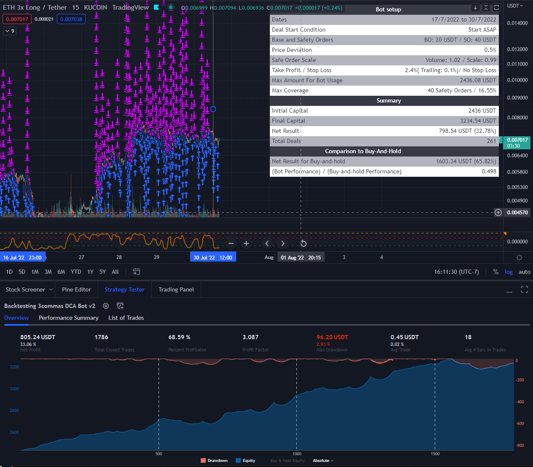533x467 pixels.
Task: Click the collapse arrows icon in Bot setup header
Action: click(486, 8)
